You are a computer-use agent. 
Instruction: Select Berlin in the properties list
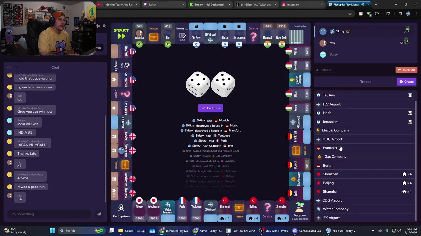point(364,165)
